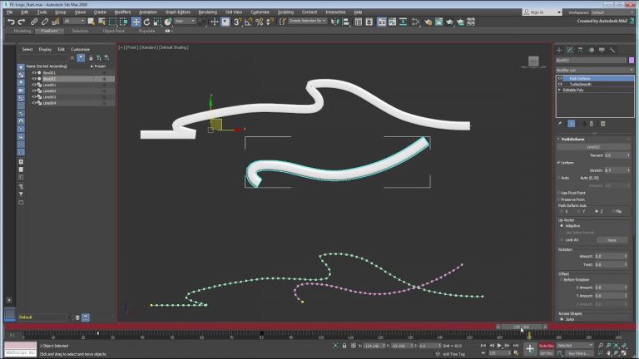Toggle Path Deform modifier eye icon
The width and height of the screenshot is (639, 359).
tap(560, 78)
